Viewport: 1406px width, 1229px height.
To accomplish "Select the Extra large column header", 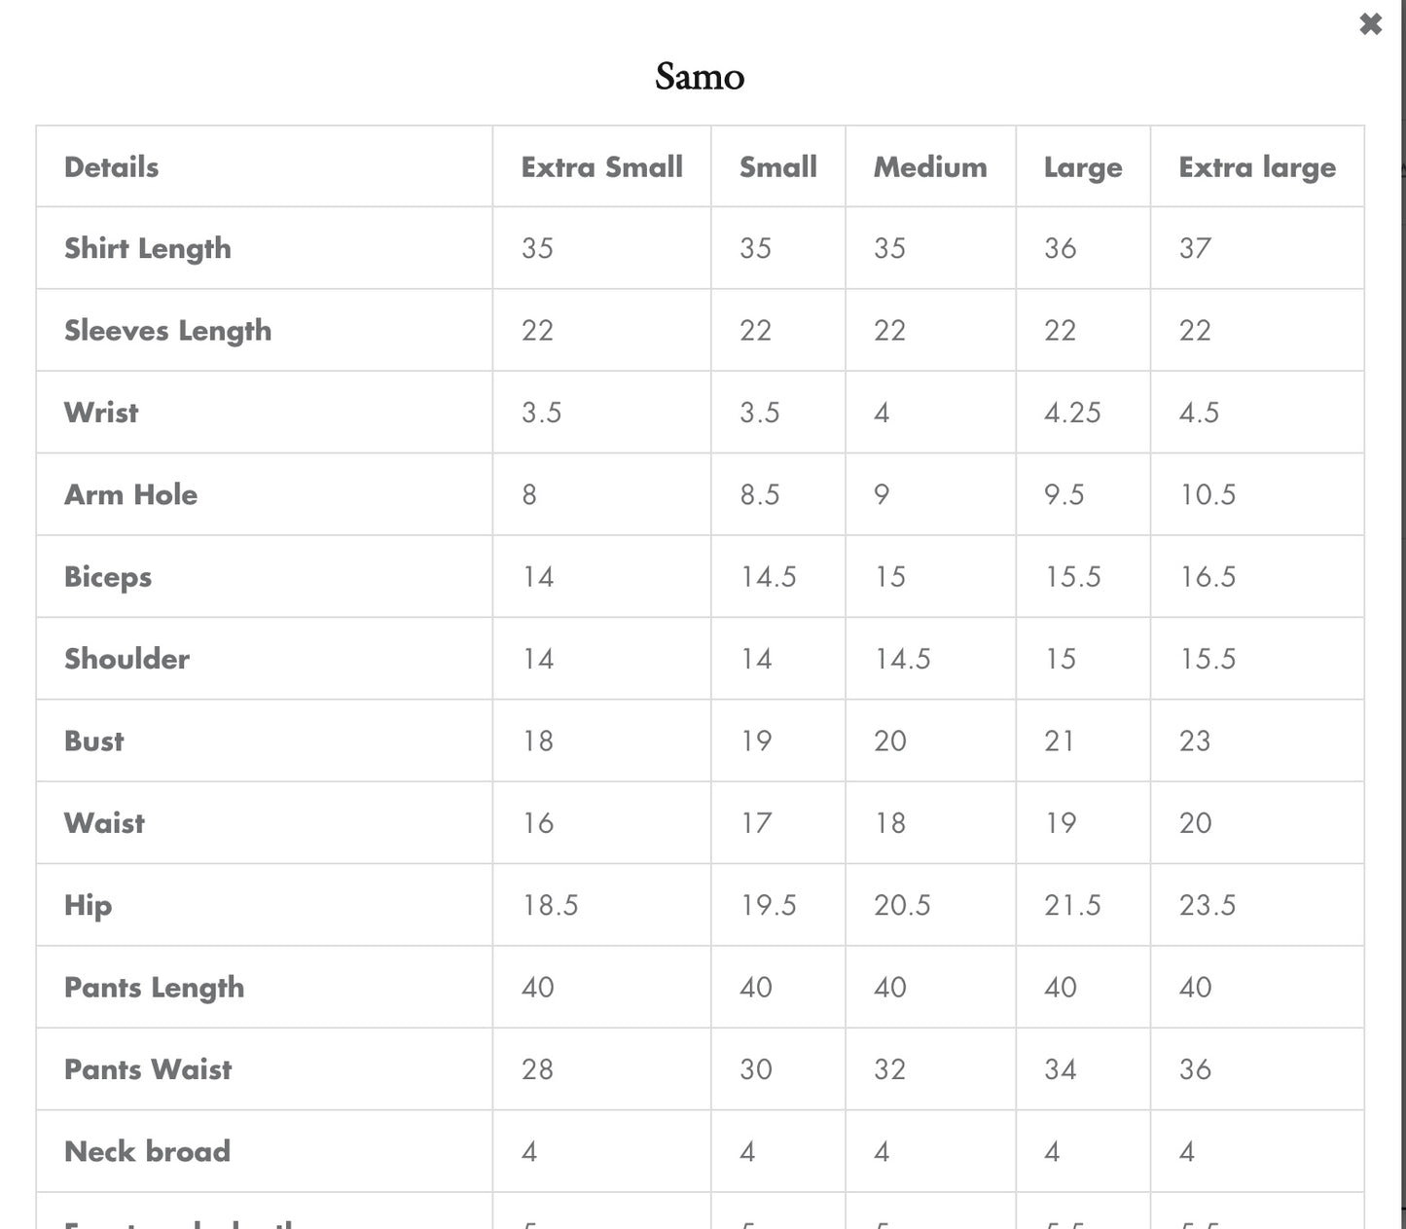I will [1256, 167].
